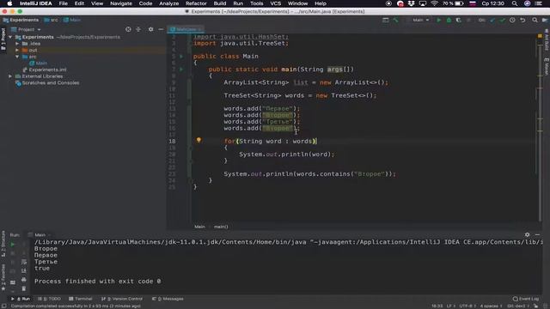Run the main method via its gutter arrow
550x309 pixels.
(181, 70)
